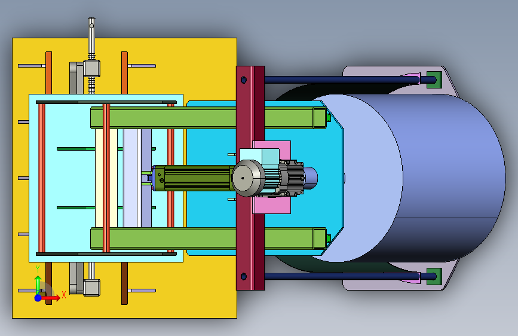Select the upper green square beam
This screenshot has width=518, height=336.
(x=208, y=117)
